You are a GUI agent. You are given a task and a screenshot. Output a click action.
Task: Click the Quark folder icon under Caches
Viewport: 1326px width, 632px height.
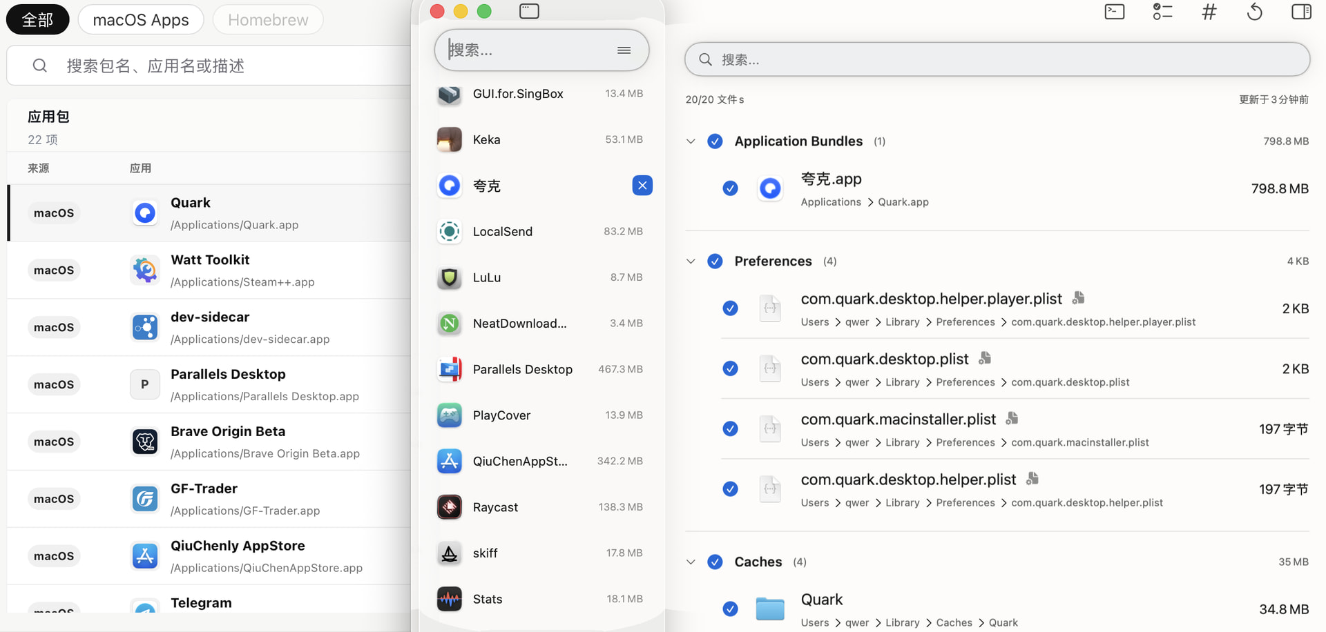point(770,609)
